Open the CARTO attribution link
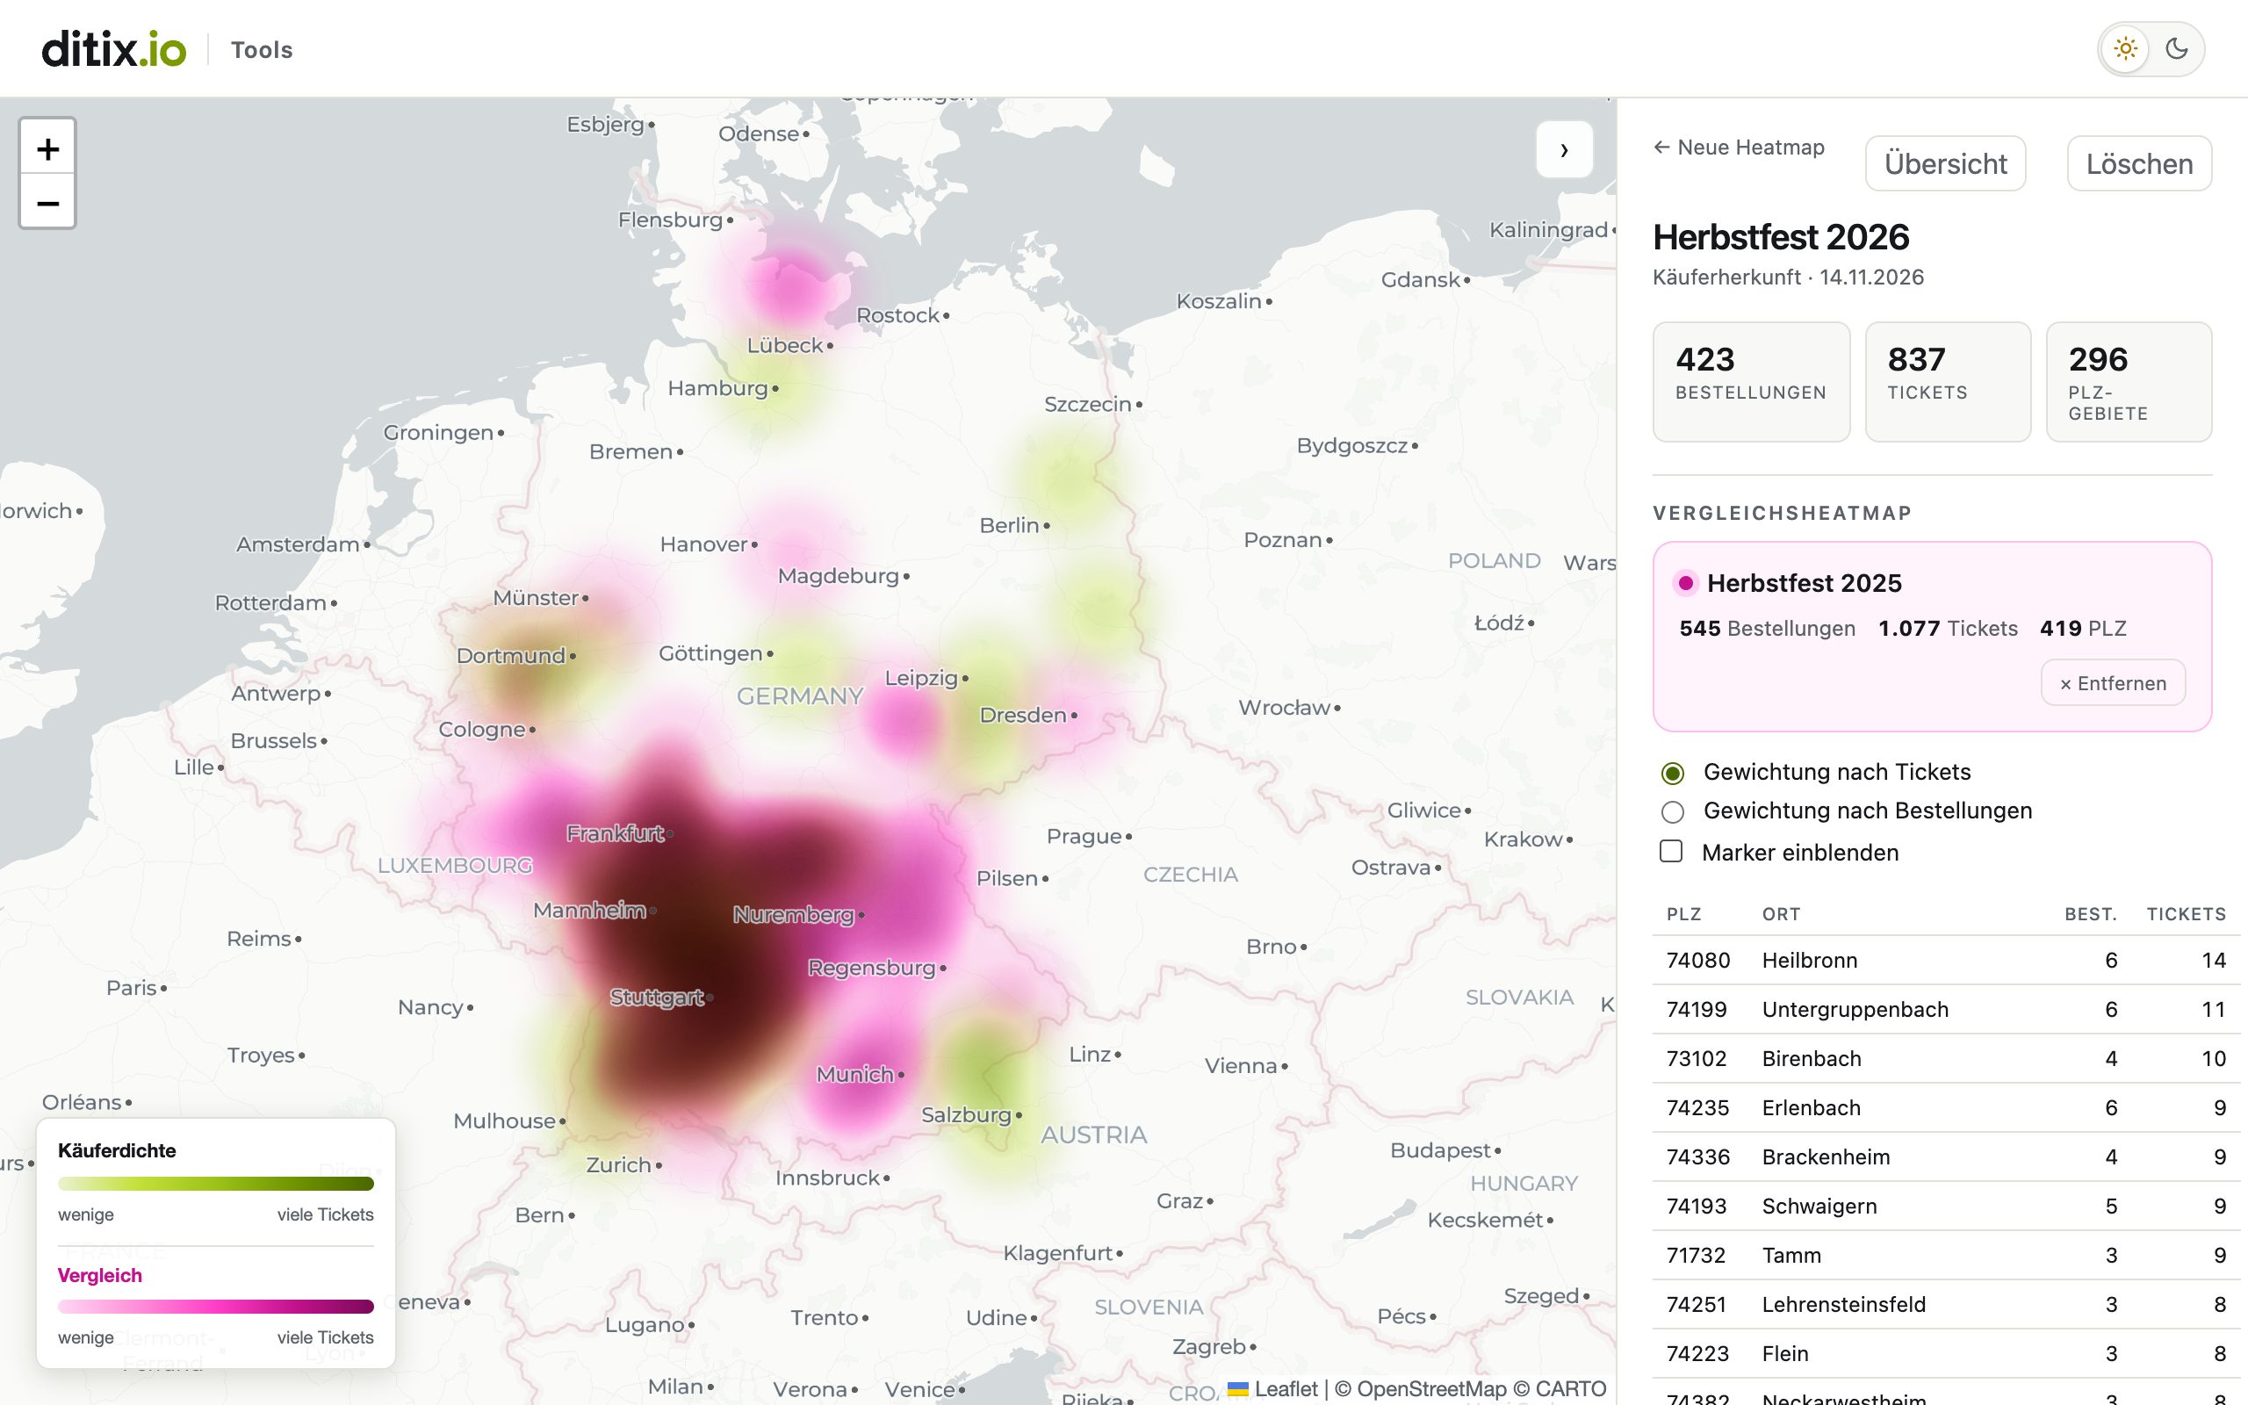 [x=1571, y=1389]
